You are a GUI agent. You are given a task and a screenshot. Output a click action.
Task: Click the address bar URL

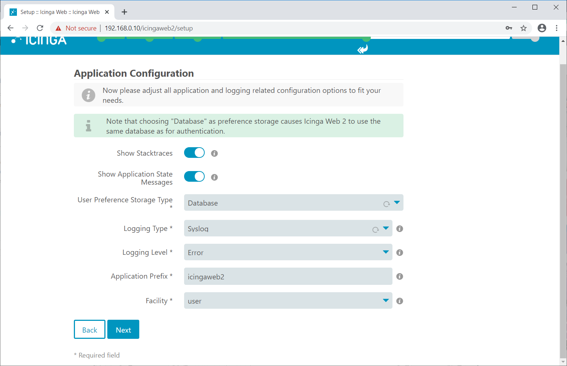click(149, 28)
